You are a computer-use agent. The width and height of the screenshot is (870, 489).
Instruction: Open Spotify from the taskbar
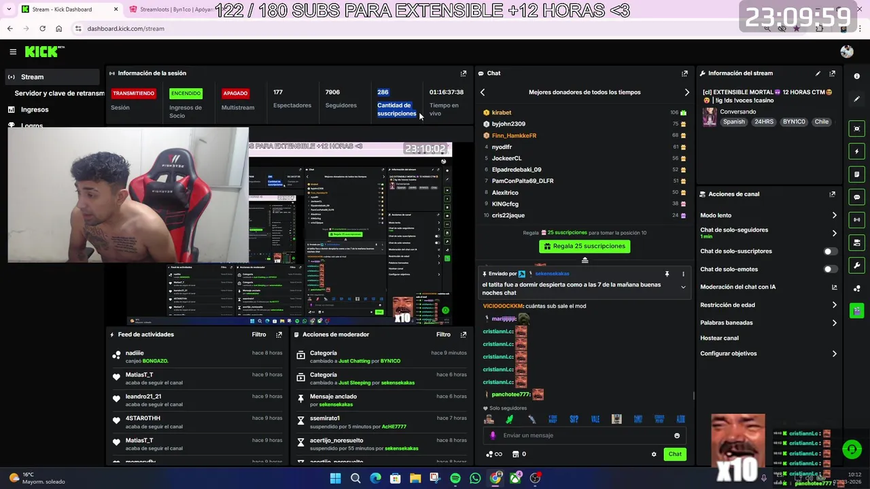click(x=455, y=478)
